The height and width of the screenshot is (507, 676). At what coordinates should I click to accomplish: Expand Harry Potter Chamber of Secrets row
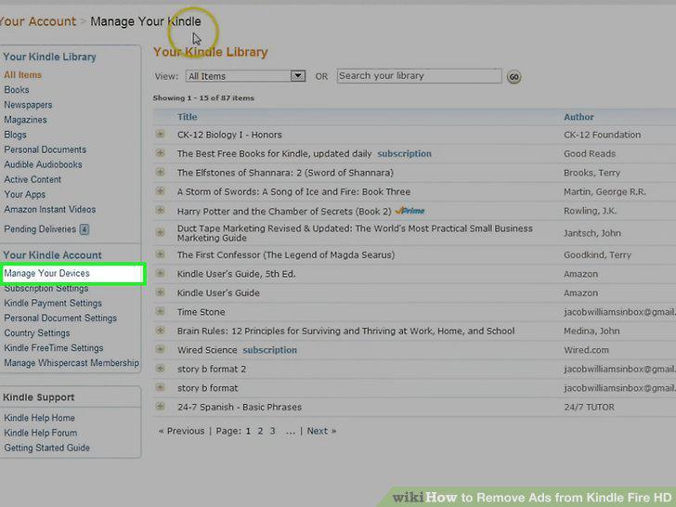(160, 211)
